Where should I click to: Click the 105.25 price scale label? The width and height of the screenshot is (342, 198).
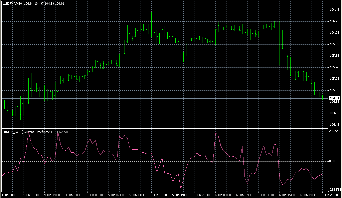(335, 79)
